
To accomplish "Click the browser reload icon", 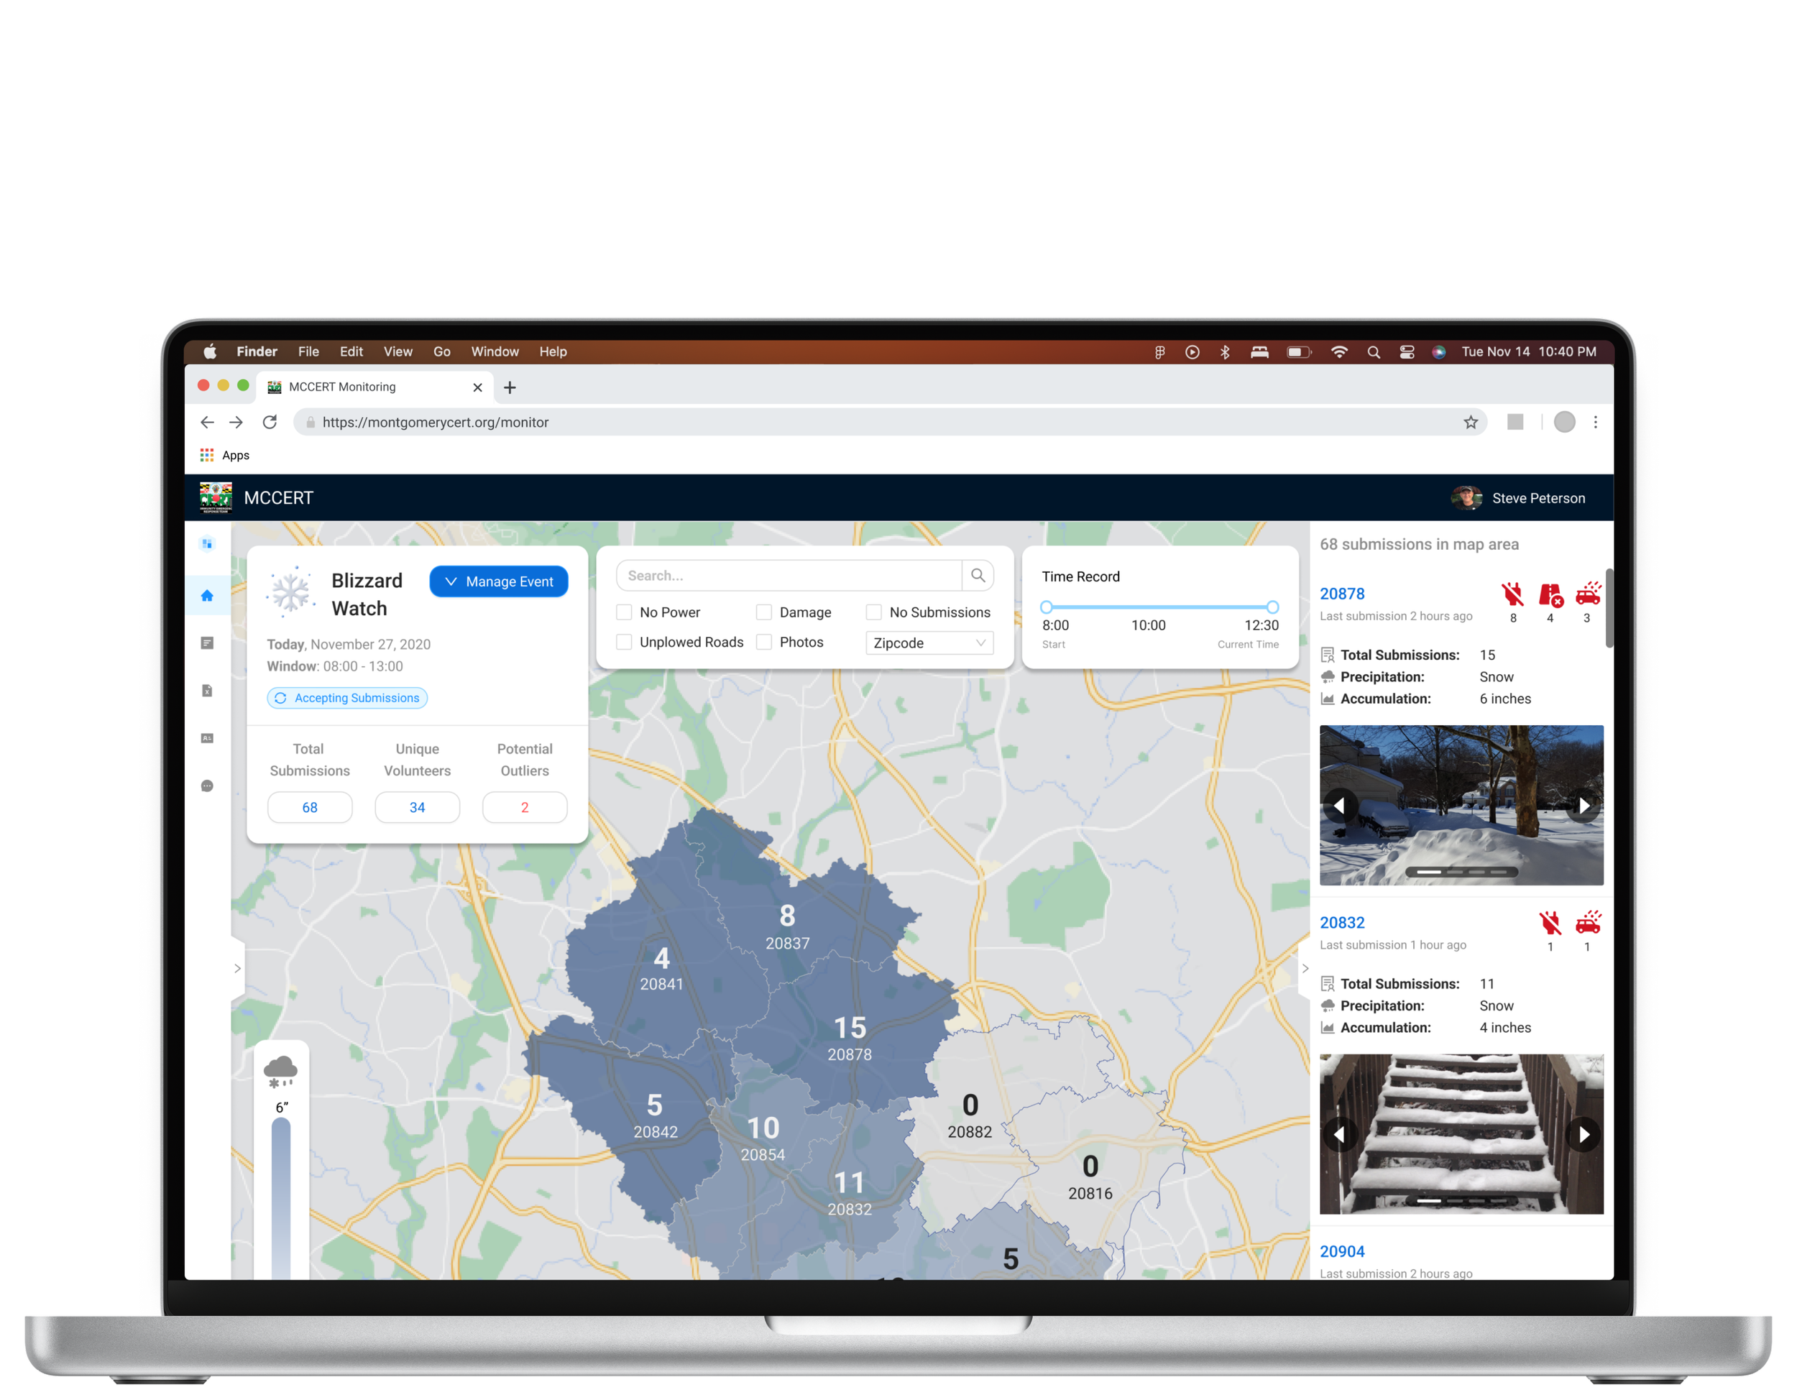I will [x=270, y=422].
